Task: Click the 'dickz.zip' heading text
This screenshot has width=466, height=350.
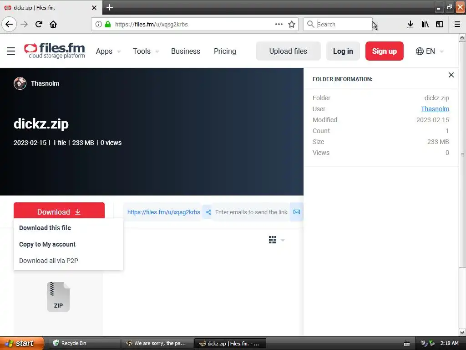Action: (41, 124)
